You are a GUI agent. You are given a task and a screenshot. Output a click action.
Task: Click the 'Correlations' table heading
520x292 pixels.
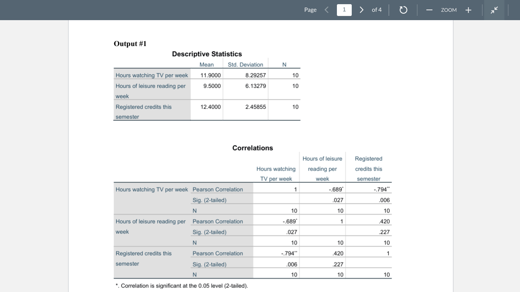coord(252,148)
